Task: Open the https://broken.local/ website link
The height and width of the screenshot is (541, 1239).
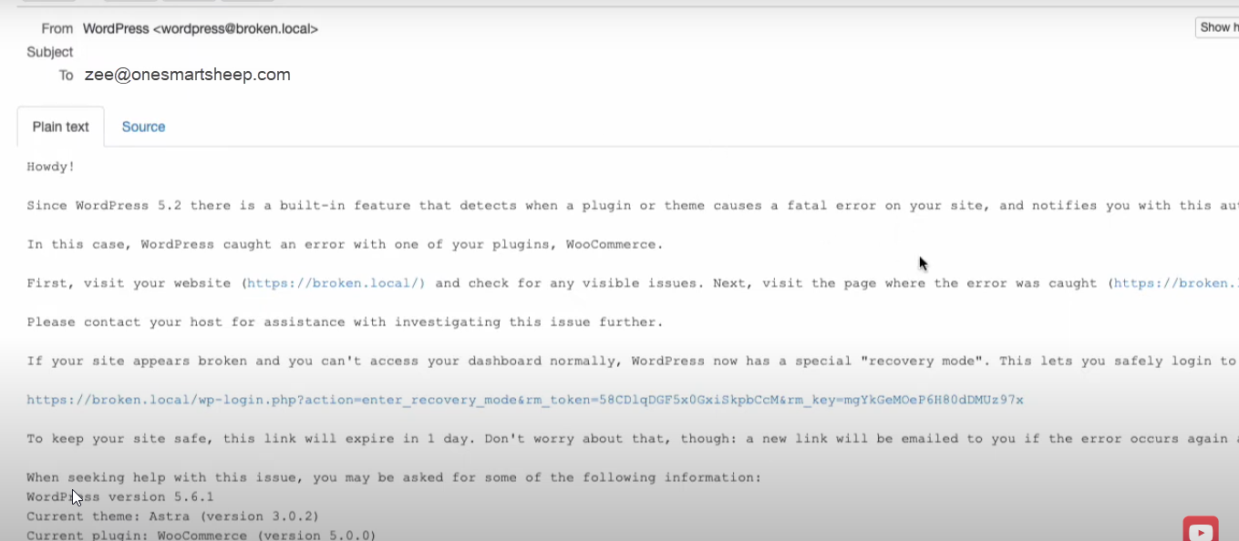Action: [336, 283]
